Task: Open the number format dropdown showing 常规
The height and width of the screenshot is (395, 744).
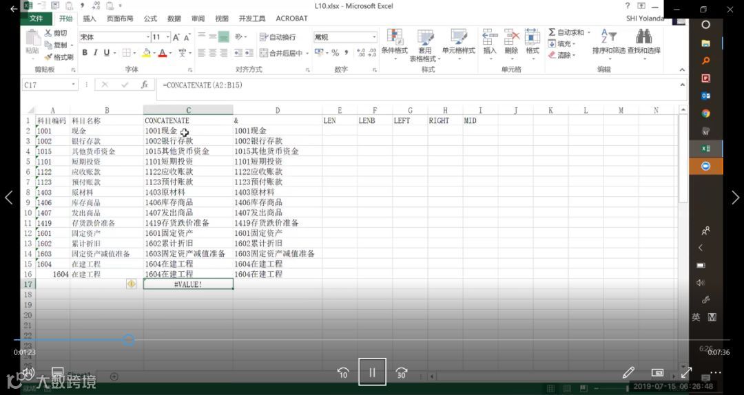Action: (x=374, y=37)
